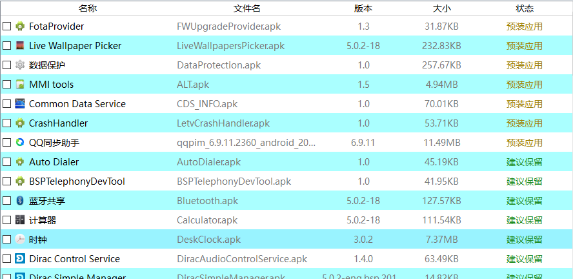Viewport: 573px width, 279px height.
Task: Select the DiracAudioControlService.apk file name
Action: 242,259
